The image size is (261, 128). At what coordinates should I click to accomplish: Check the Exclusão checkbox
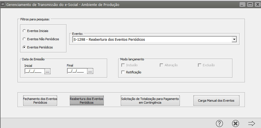(x=199, y=65)
